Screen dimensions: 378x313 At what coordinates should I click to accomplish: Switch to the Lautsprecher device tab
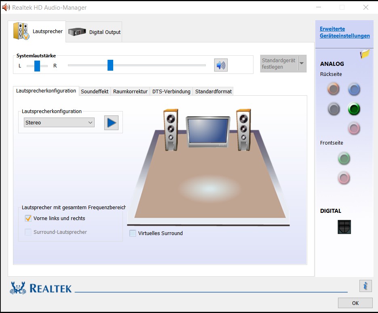37,32
